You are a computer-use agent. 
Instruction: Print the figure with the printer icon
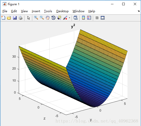21,18
